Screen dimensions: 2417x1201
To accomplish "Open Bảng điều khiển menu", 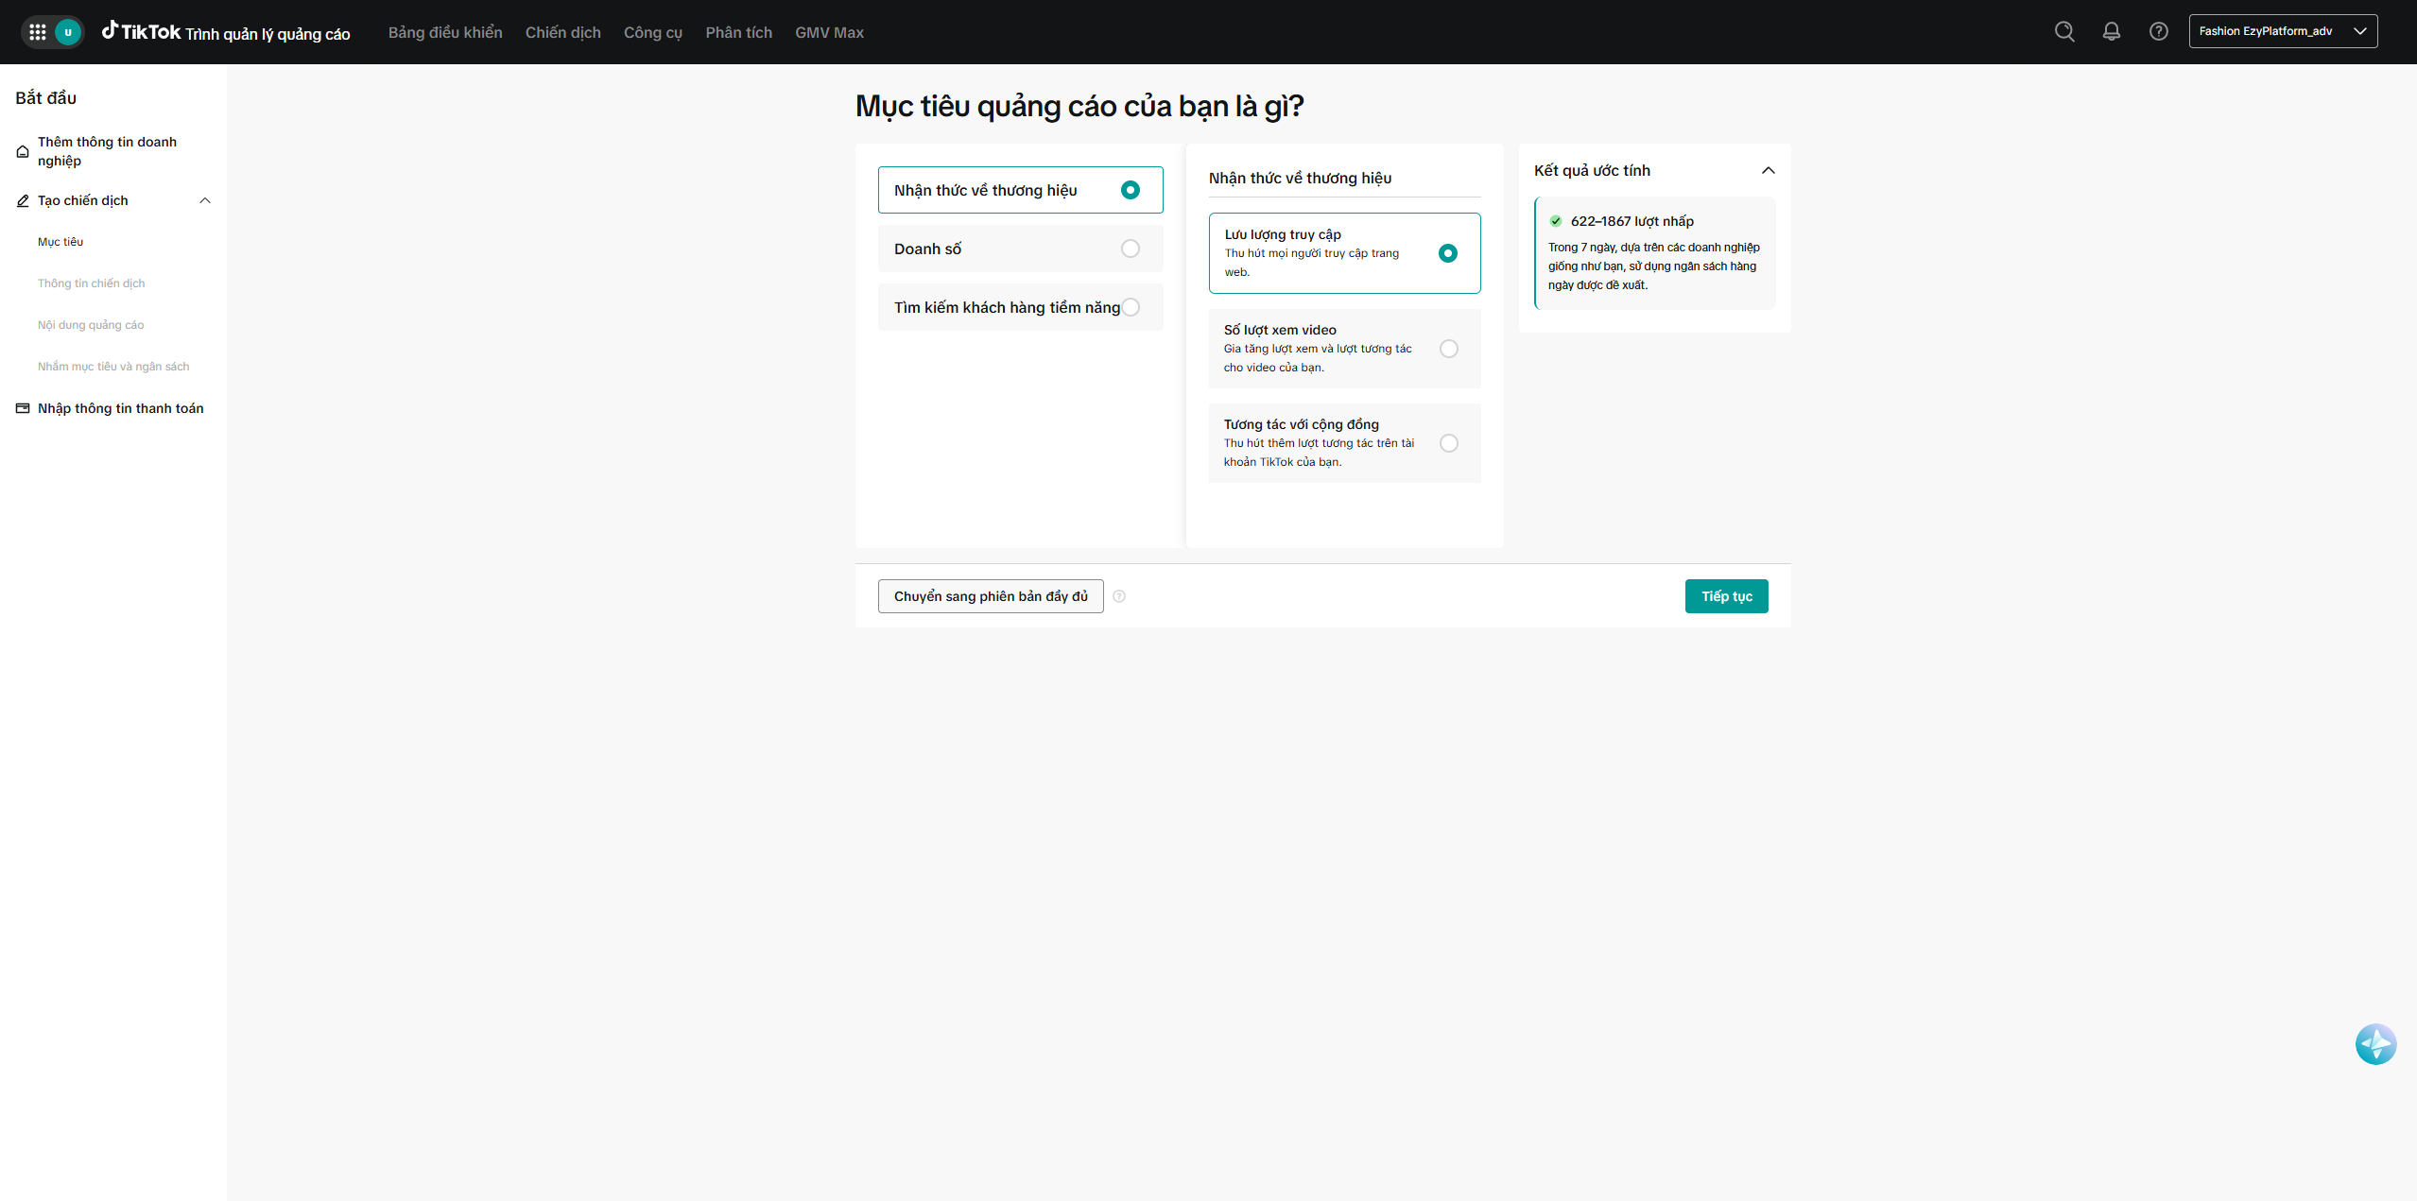I will click(445, 32).
